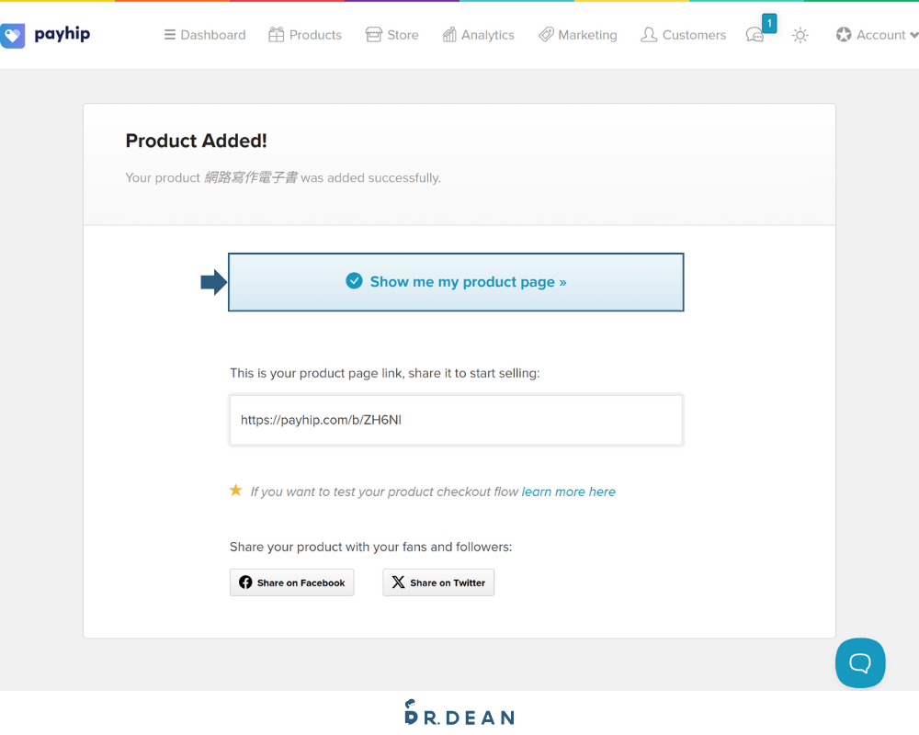Follow the 'learn more here' link
919x735 pixels.
pos(569,492)
